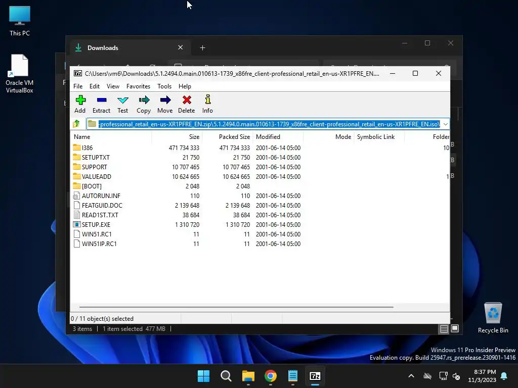Switch Explorer to large thumbnails view
This screenshot has height=388, width=518.
(x=455, y=328)
